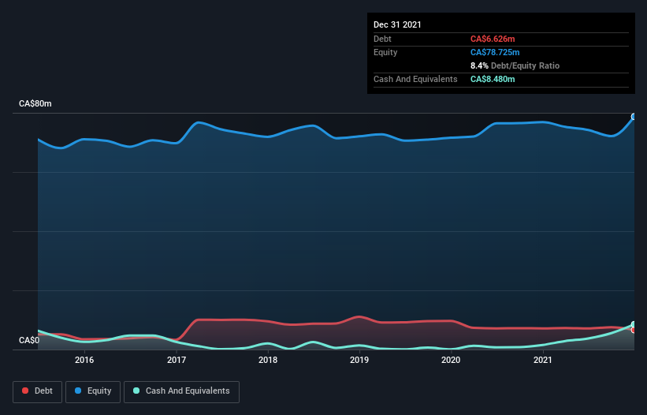Toggle the Debt series legend button

(37, 391)
